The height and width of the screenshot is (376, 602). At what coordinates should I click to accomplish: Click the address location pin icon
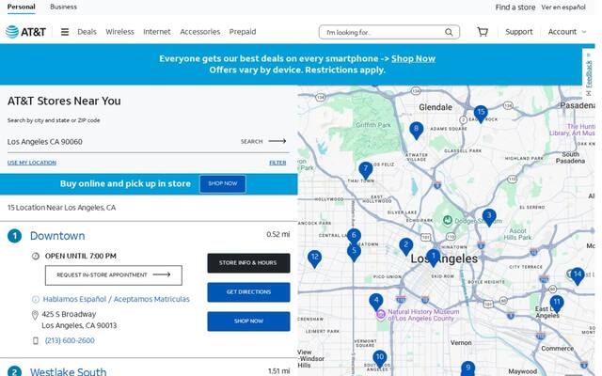click(x=35, y=315)
